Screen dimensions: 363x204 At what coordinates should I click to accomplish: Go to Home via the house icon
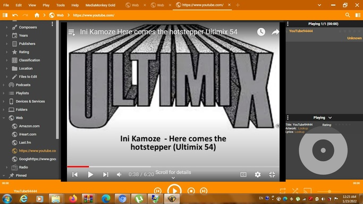tap(37, 15)
